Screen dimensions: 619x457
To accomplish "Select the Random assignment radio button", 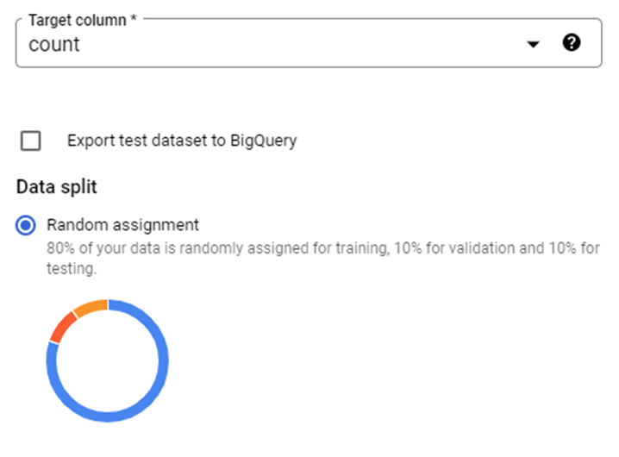I will [27, 226].
